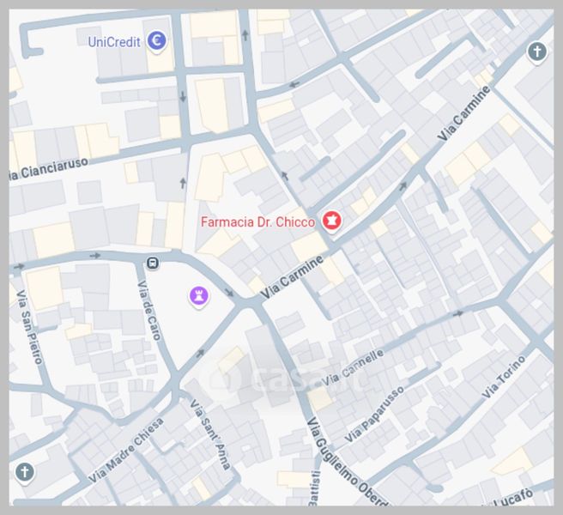Click the UniCredit bank marker icon
563x515 pixels.
(156, 41)
